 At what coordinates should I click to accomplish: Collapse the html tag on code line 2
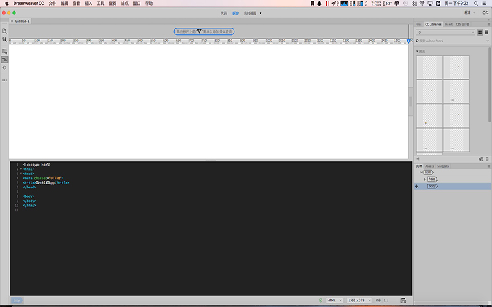point(21,169)
